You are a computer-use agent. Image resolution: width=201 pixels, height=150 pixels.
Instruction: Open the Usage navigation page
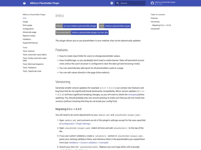tap(25, 22)
